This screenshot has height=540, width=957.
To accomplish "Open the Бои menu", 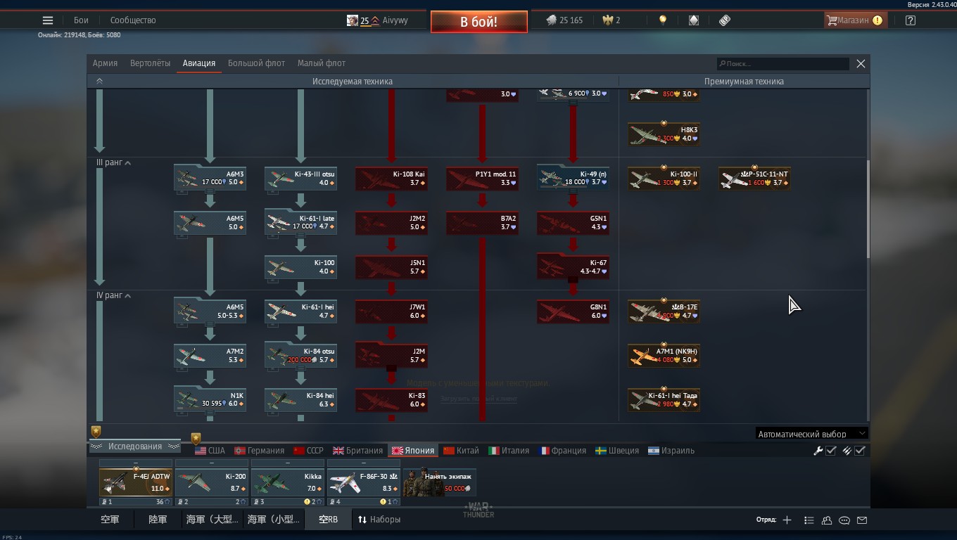I will [82, 20].
